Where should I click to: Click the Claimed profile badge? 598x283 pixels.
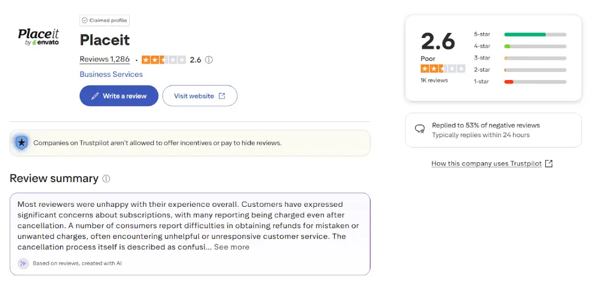pos(104,20)
